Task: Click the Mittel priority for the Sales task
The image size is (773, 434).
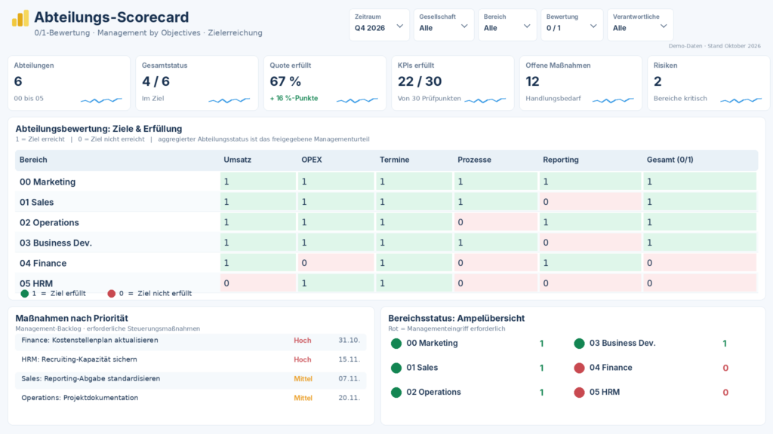Action: (303, 379)
